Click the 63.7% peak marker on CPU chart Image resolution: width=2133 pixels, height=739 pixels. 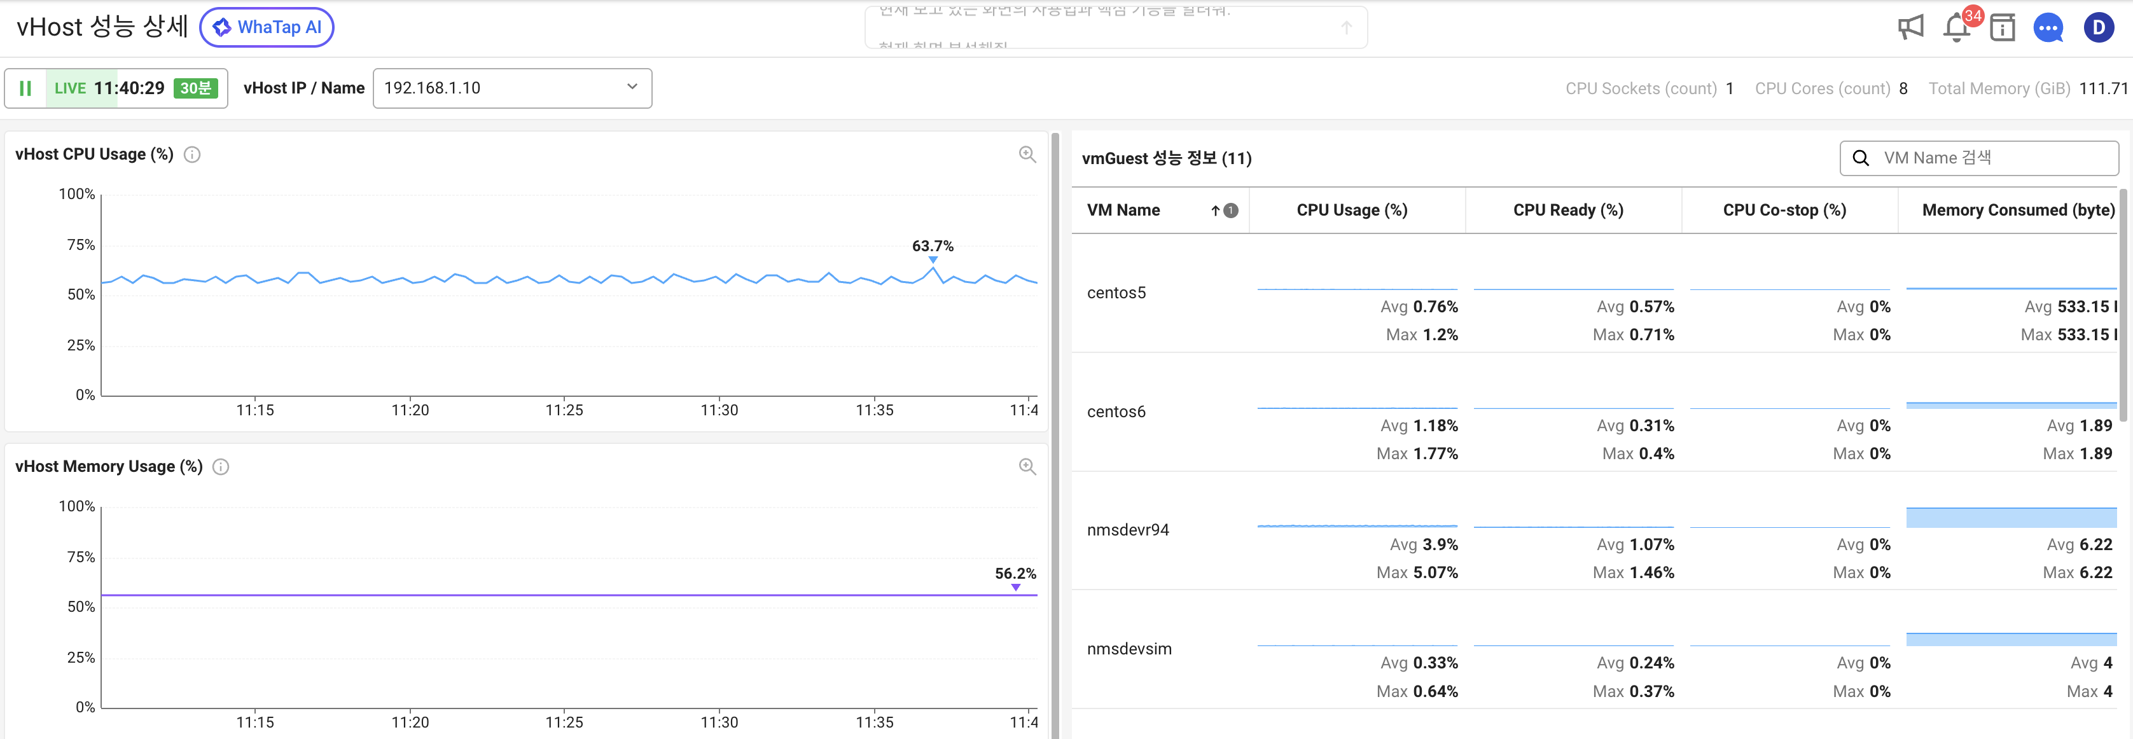point(933,260)
